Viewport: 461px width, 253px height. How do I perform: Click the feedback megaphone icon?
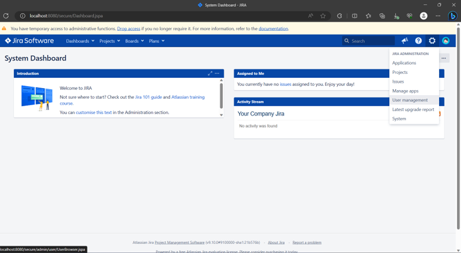(405, 41)
